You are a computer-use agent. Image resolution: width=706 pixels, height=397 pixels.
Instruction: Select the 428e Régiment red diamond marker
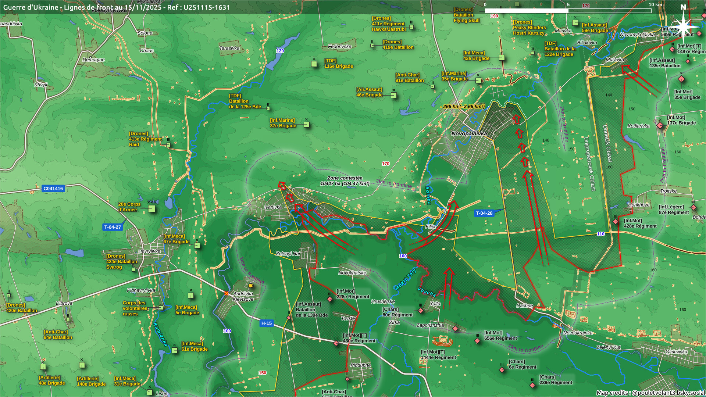pyautogui.click(x=616, y=222)
